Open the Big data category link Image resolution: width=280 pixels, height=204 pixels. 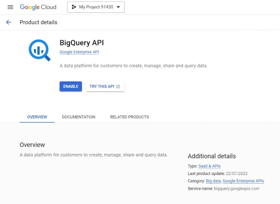[213, 181]
